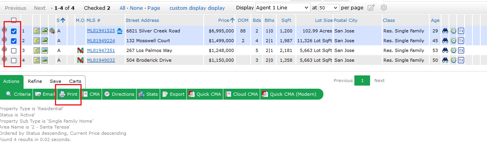This screenshot has height=143, width=487.
Task: Toggle the select-all header checkbox
Action: pyautogui.click(x=14, y=20)
